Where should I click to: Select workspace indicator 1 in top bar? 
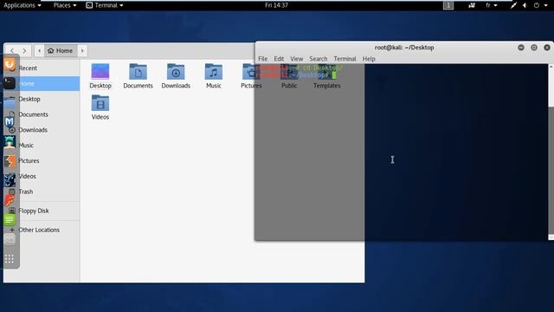[x=448, y=5]
